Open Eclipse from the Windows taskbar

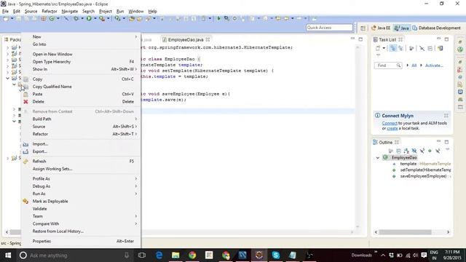(259, 255)
